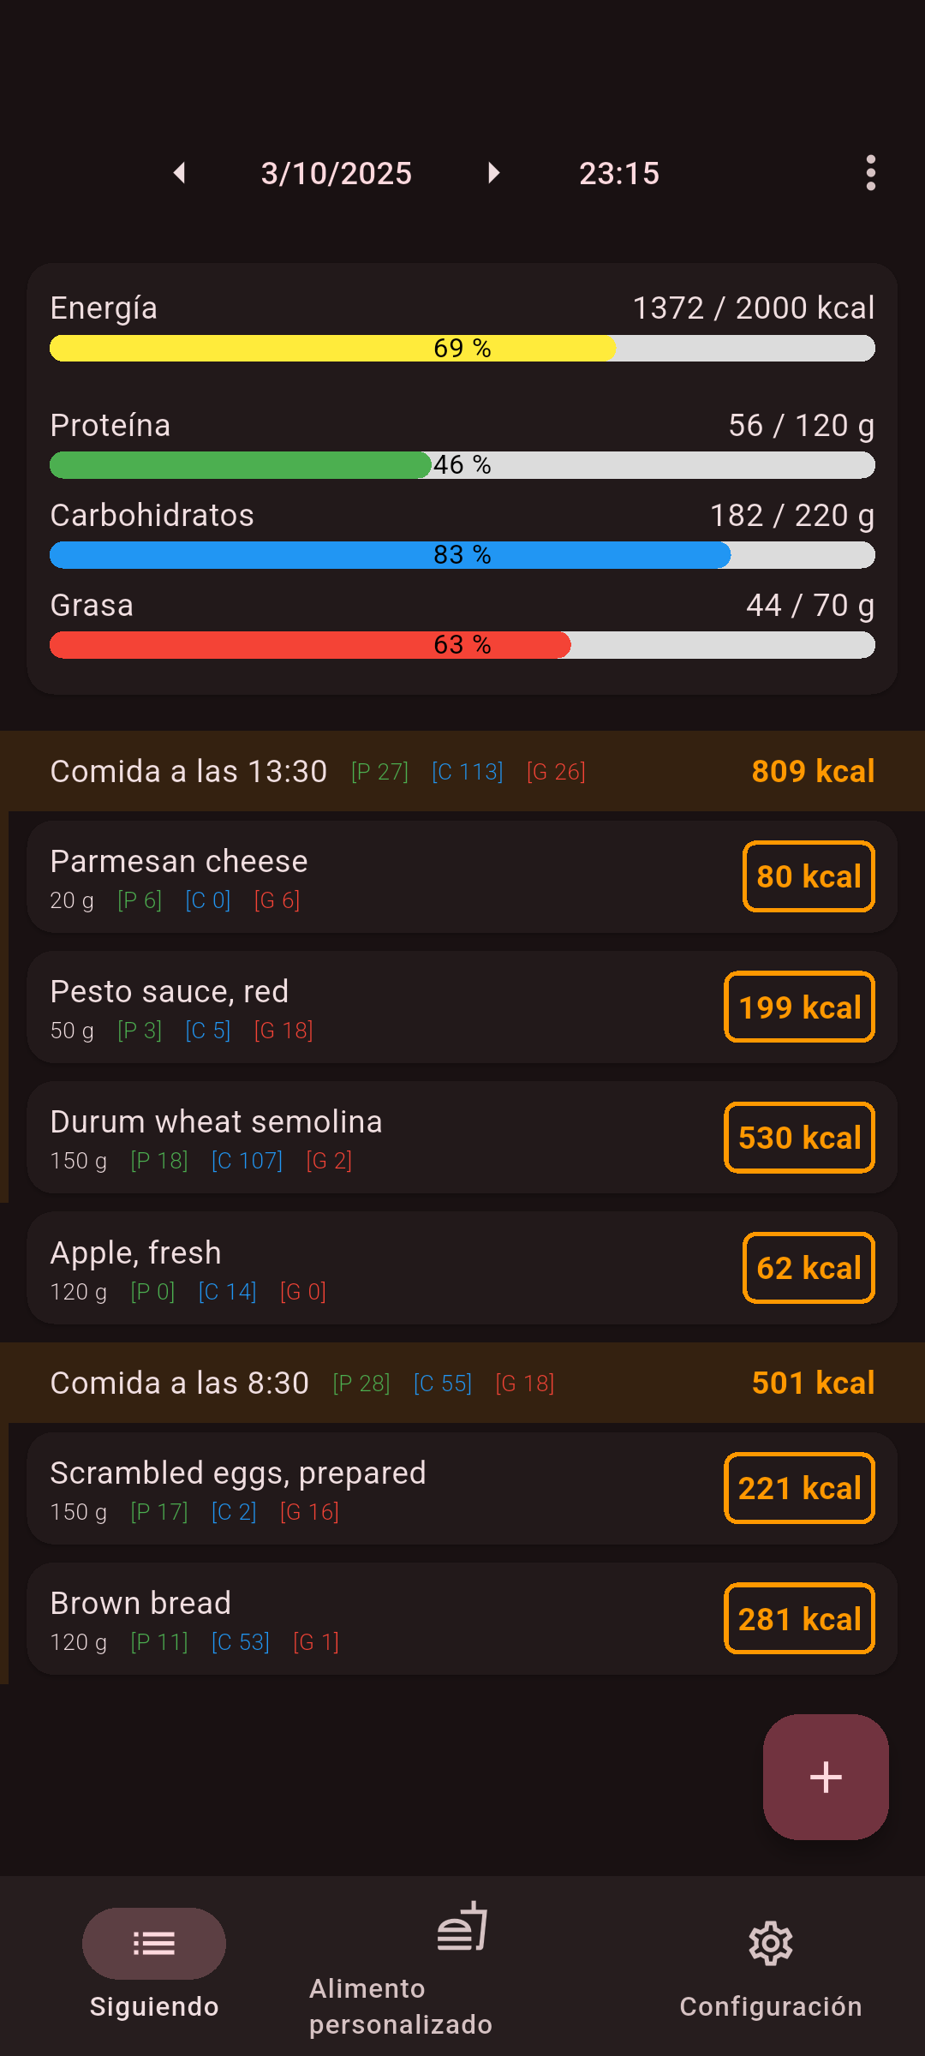Tap the 199 kcal Pesto sauce badge
Viewport: 925px width, 2056px height.
pos(799,1007)
